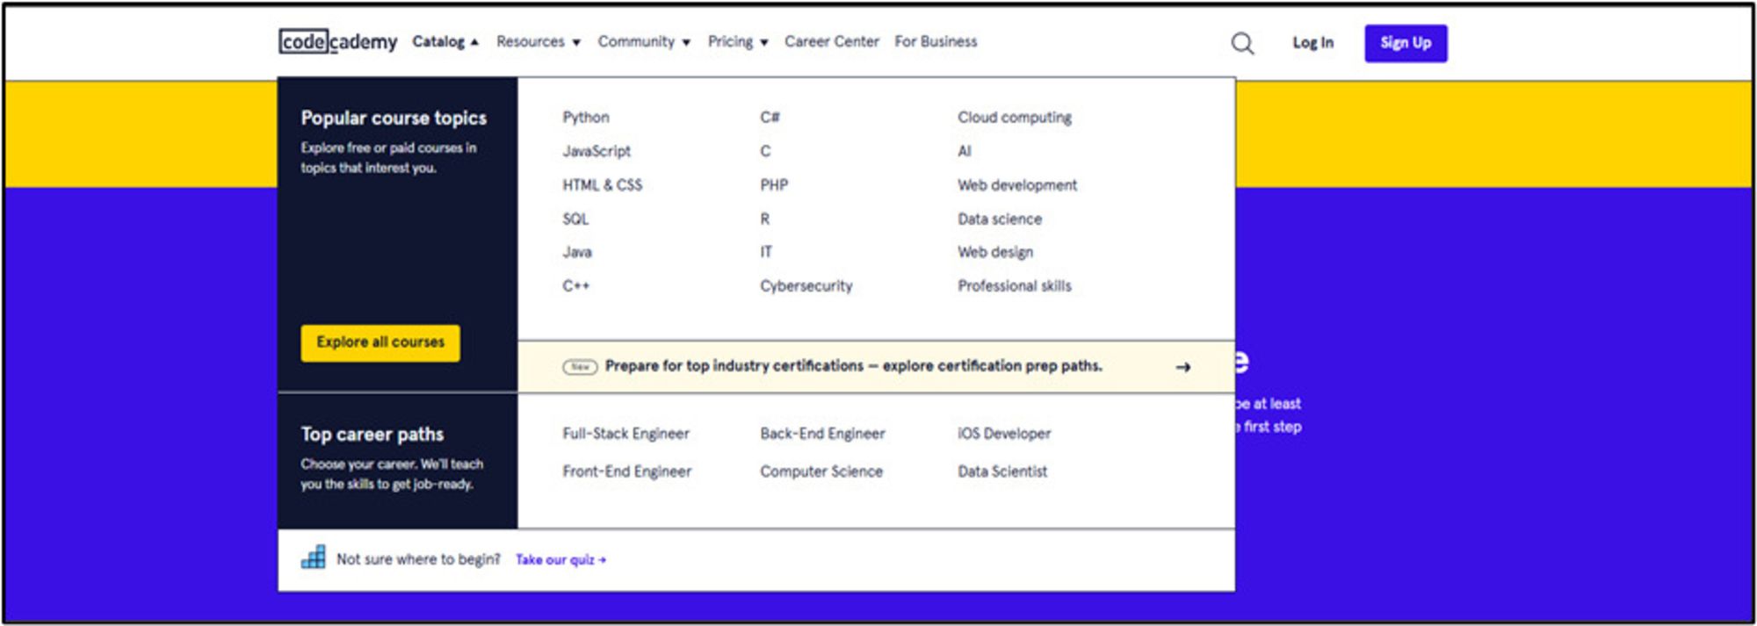
Task: Open Career Center from the nav bar
Action: click(x=831, y=41)
